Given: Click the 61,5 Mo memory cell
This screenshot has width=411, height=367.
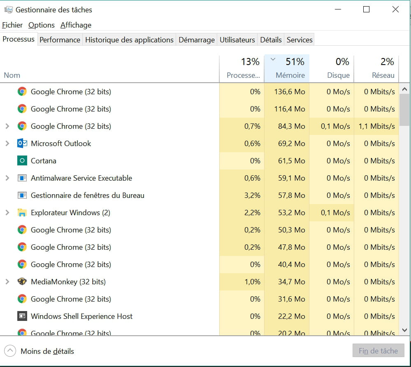Looking at the screenshot, I should click(x=287, y=161).
